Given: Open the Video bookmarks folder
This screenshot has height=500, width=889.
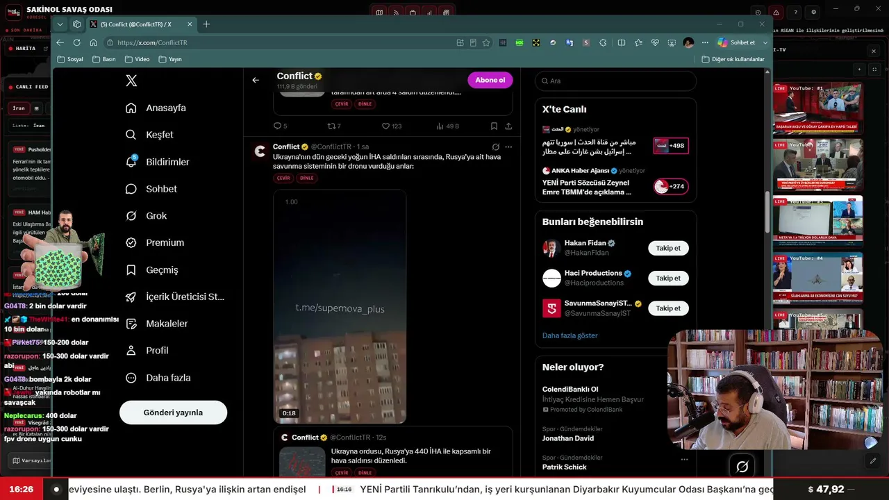Looking at the screenshot, I should pos(137,60).
